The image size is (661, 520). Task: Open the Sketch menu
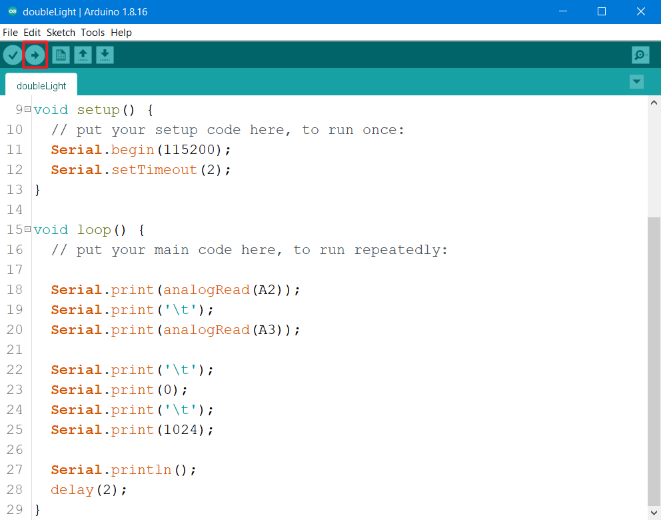click(61, 32)
